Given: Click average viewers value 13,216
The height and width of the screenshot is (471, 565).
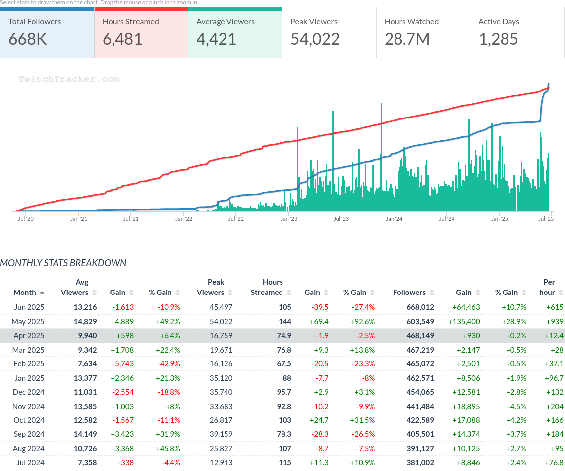Looking at the screenshot, I should (85, 307).
